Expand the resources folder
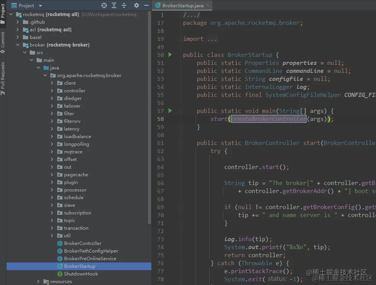This screenshot has width=376, height=285. (x=39, y=282)
